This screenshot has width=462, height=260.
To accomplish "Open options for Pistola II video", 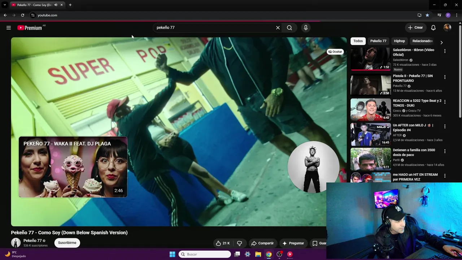I will [445, 77].
